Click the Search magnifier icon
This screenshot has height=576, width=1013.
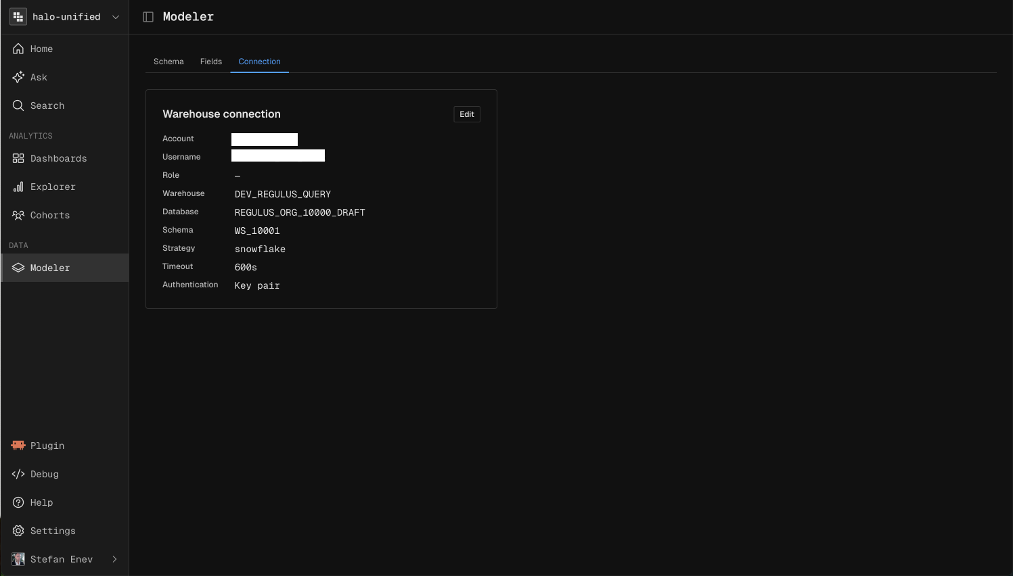pyautogui.click(x=18, y=105)
